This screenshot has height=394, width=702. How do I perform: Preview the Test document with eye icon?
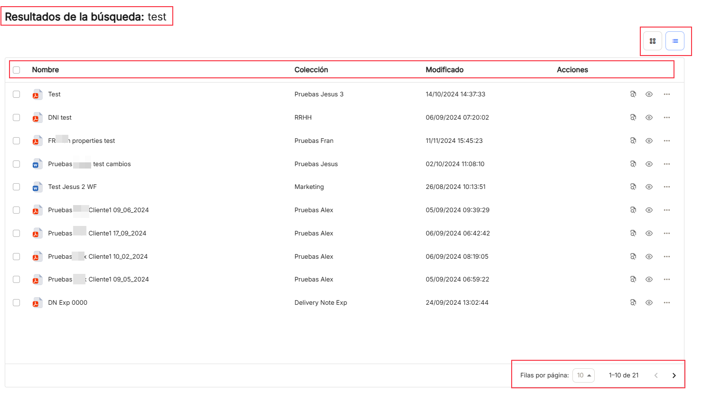[649, 94]
